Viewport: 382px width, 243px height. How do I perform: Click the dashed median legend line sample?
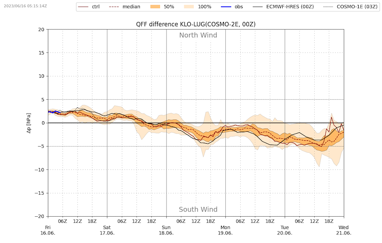(x=114, y=7)
